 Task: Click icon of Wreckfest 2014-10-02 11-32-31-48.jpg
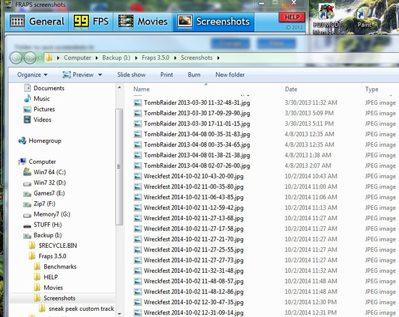pos(138,271)
